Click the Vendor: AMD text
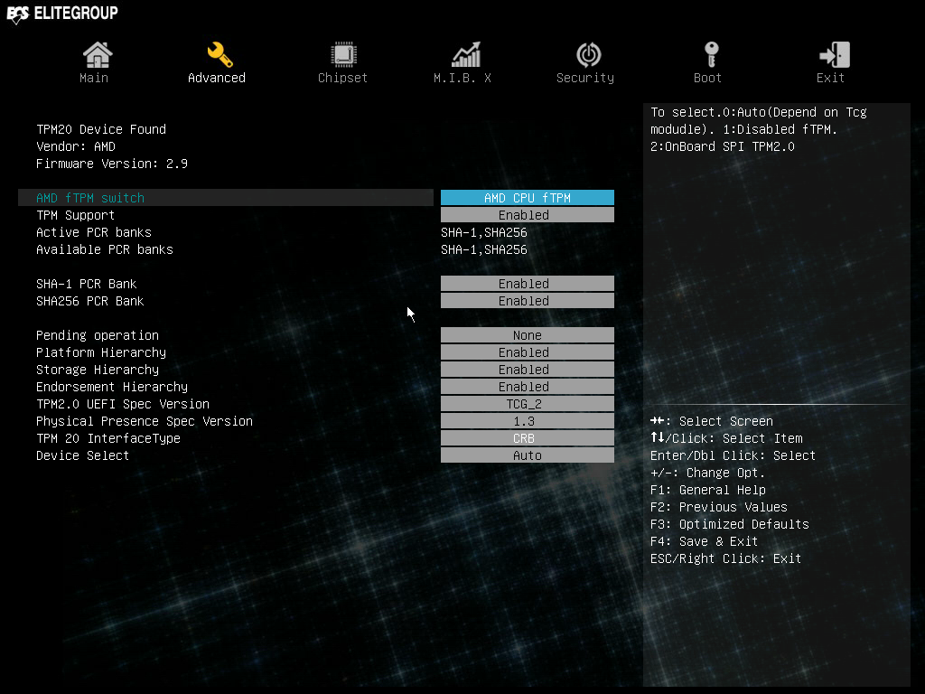Viewport: 925px width, 694px height. point(76,146)
